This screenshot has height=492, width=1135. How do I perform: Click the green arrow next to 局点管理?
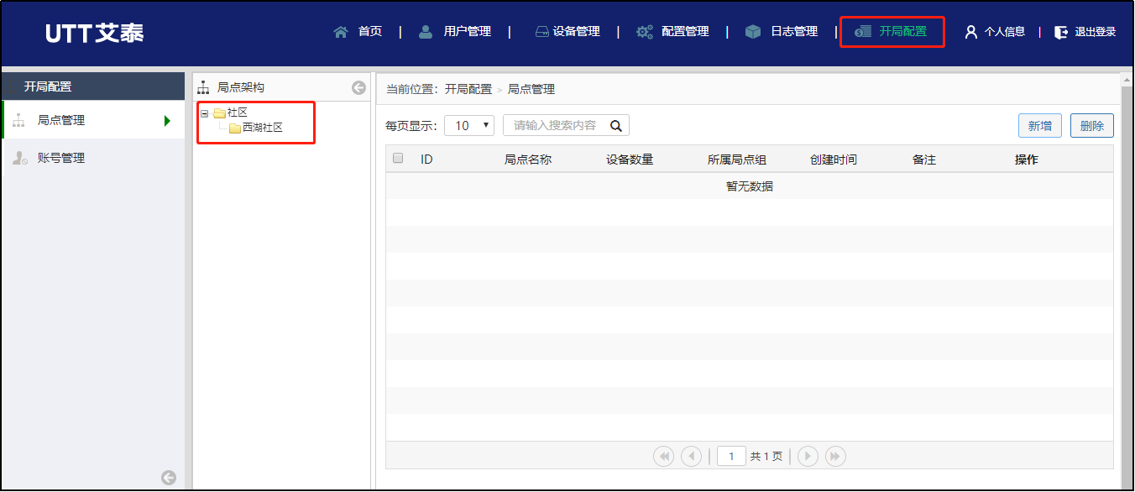pyautogui.click(x=167, y=120)
